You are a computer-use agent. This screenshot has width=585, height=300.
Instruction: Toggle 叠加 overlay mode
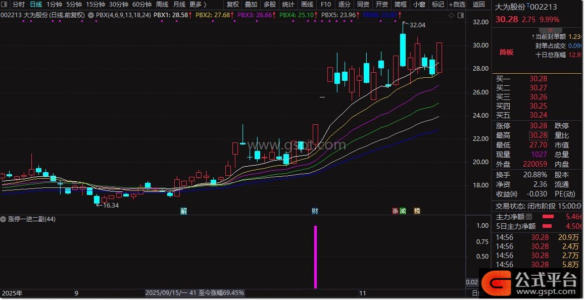(251, 5)
